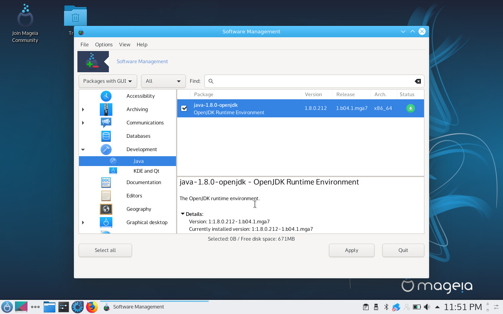Image resolution: width=503 pixels, height=314 pixels.
Task: Click the three-dots pager widget on taskbar
Action: pyautogui.click(x=35, y=307)
